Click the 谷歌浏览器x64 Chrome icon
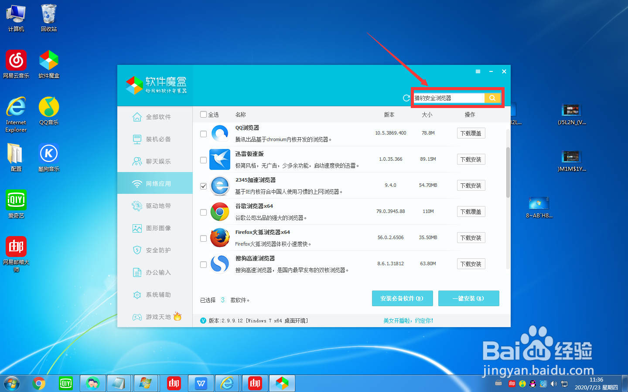628x392 pixels. tap(220, 212)
